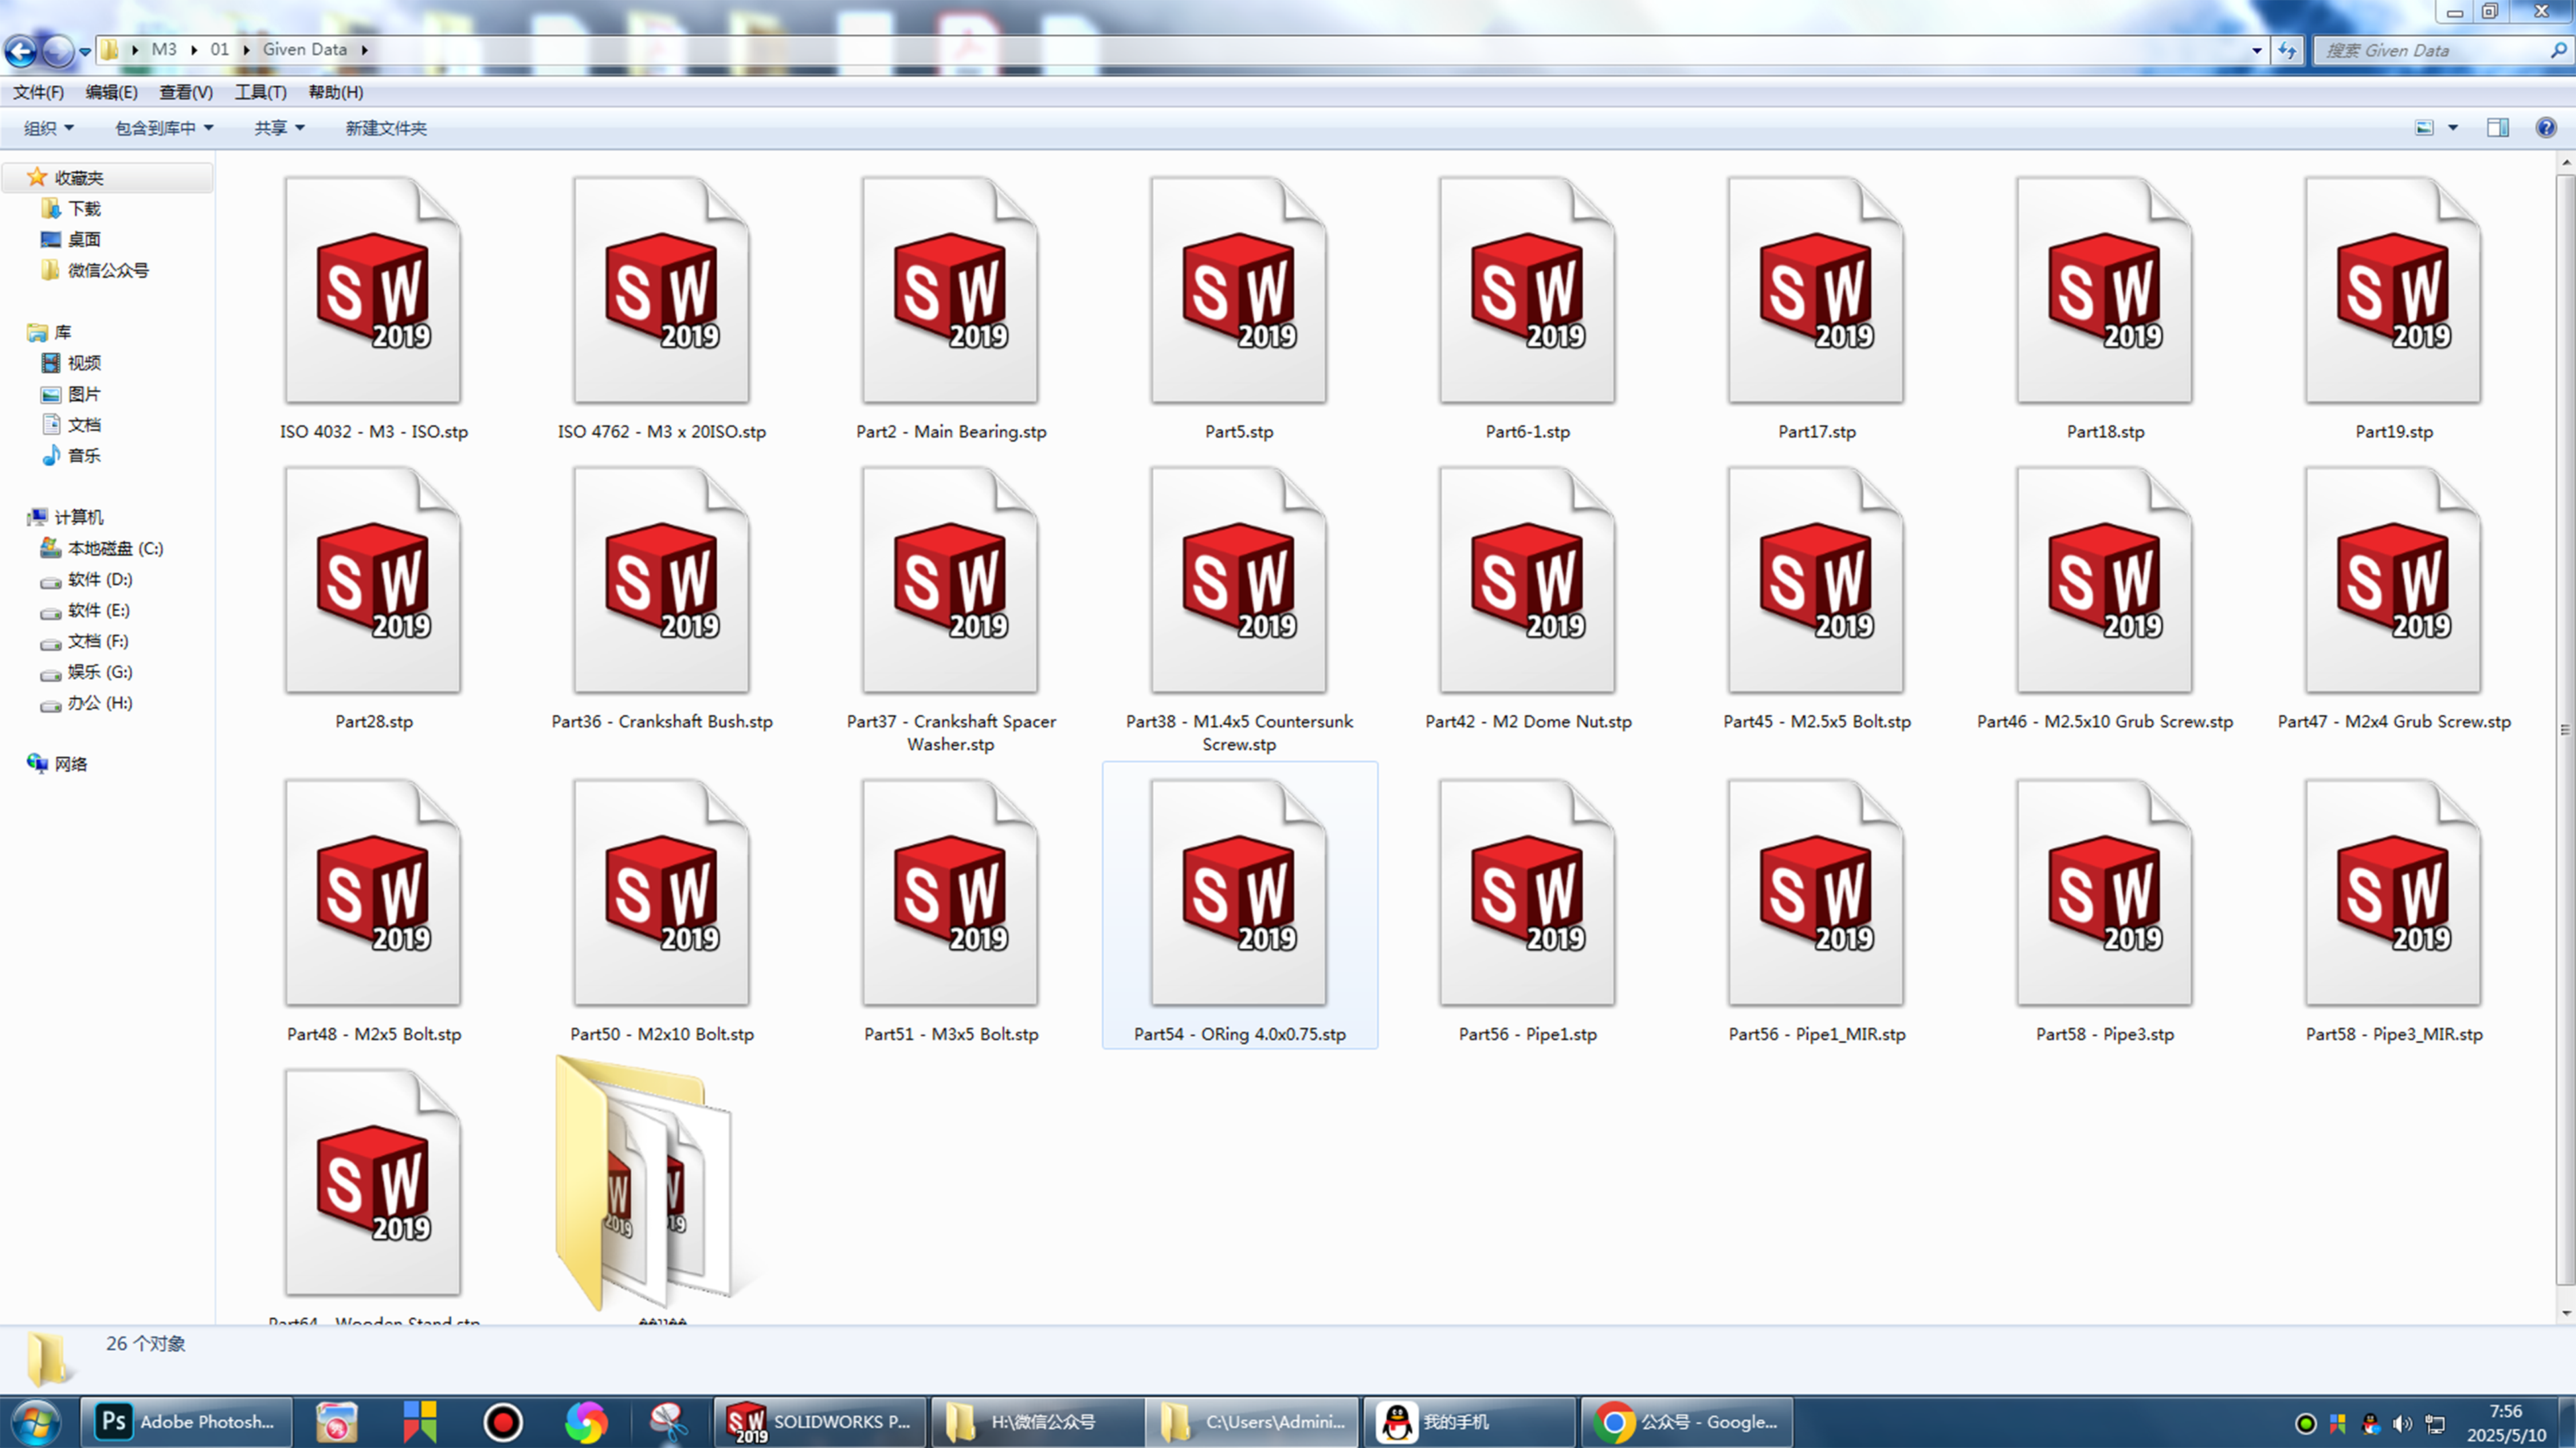The width and height of the screenshot is (2576, 1448).
Task: Select Part6-1.stp file icon
Action: [x=1528, y=290]
